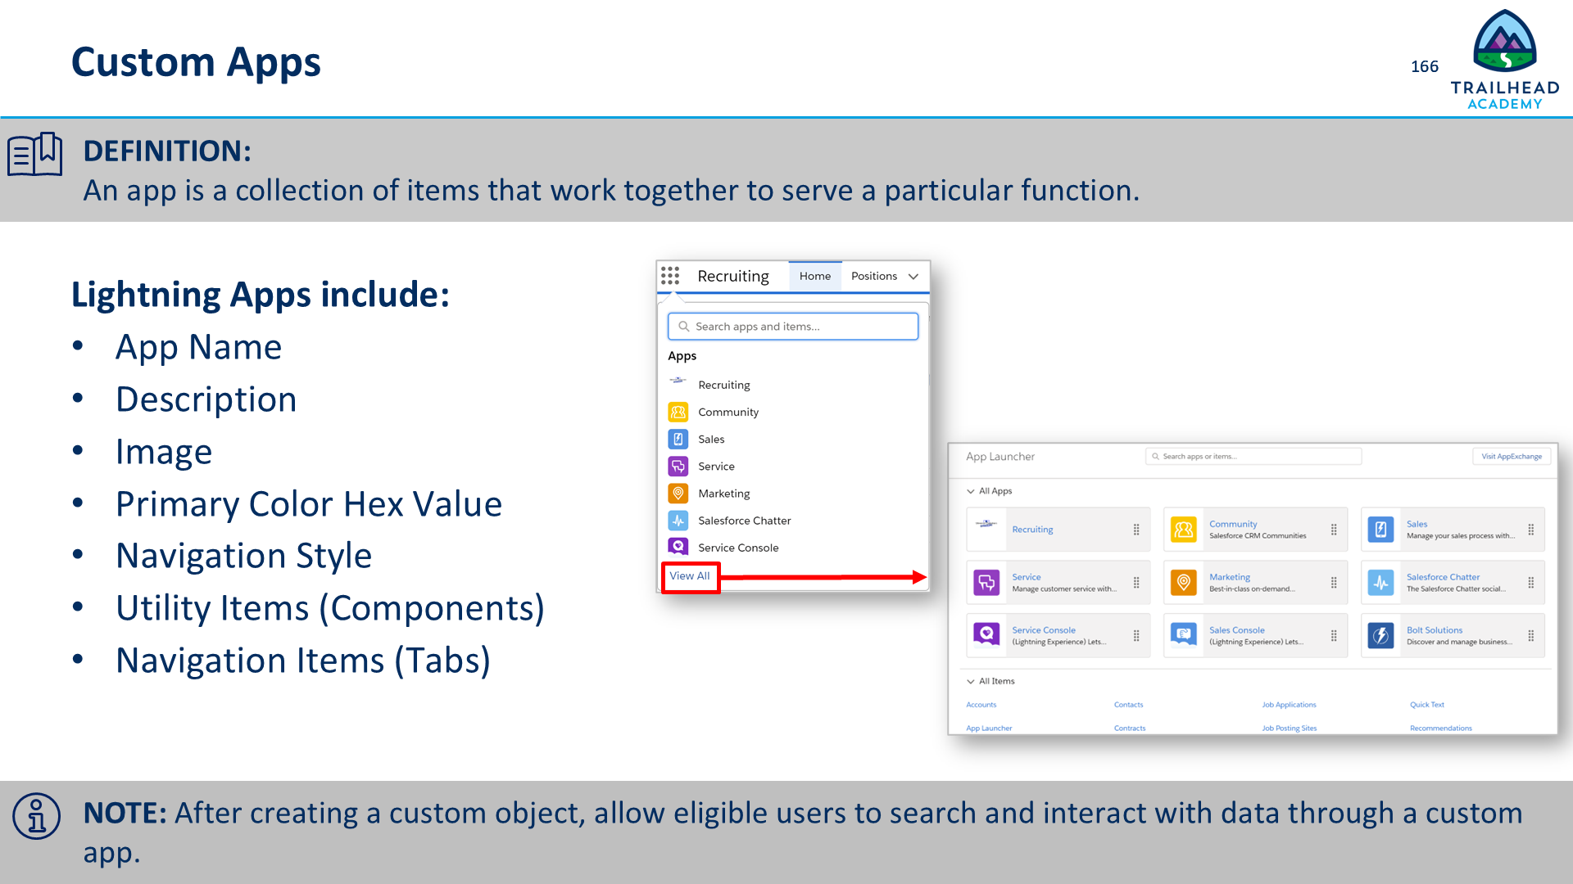The width and height of the screenshot is (1573, 884).
Task: Click the note info icon
Action: tap(37, 816)
